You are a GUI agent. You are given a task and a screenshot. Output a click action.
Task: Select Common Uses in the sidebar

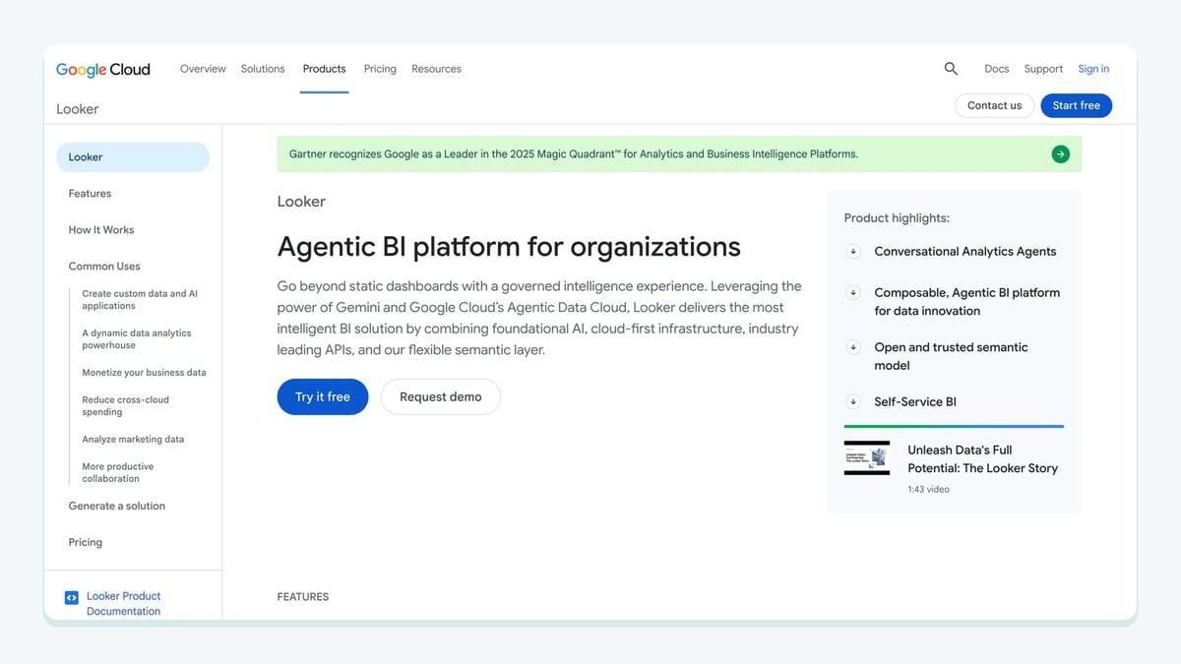(104, 267)
